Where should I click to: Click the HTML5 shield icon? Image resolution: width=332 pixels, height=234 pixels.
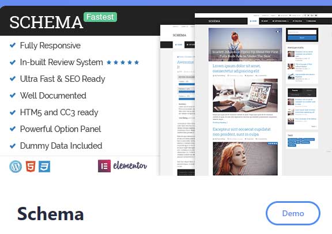point(31,167)
